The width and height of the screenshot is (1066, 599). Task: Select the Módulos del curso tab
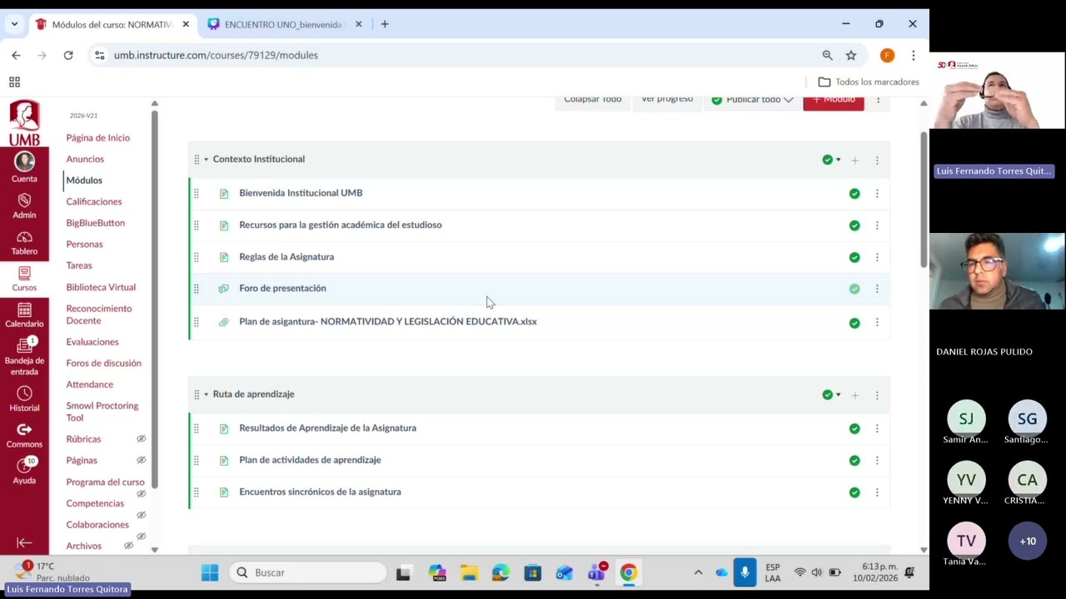(111, 24)
